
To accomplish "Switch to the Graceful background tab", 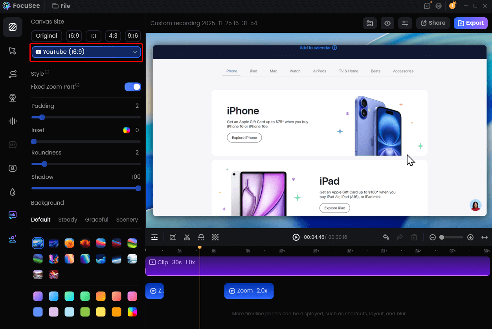I will point(97,220).
